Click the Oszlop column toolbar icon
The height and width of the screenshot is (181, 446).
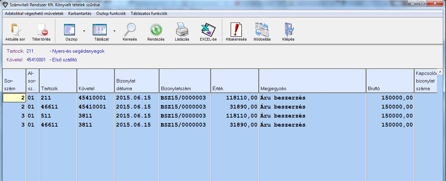click(x=71, y=30)
